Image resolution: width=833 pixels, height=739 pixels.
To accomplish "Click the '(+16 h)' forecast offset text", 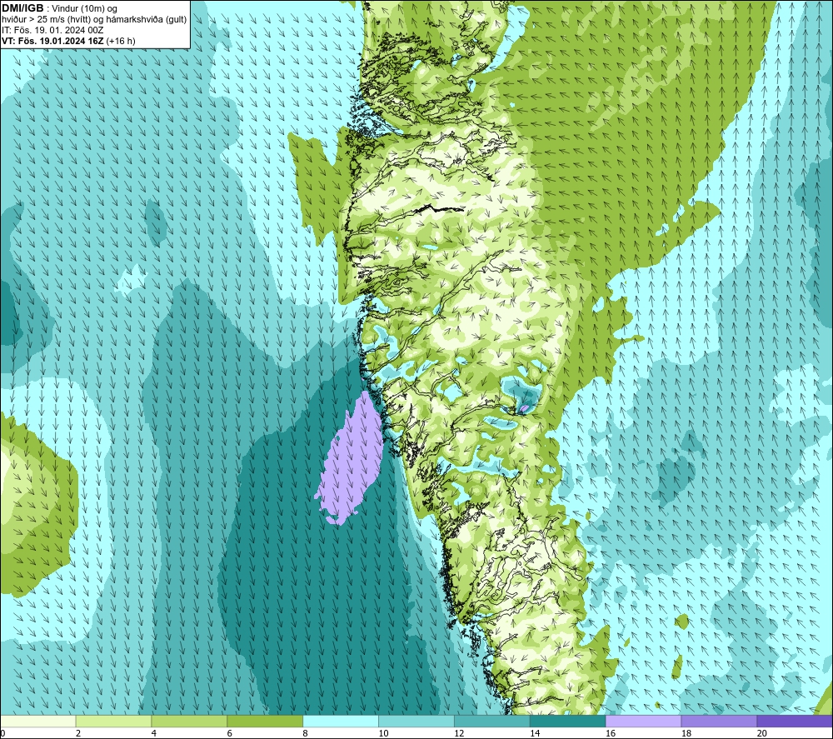I will (x=121, y=41).
